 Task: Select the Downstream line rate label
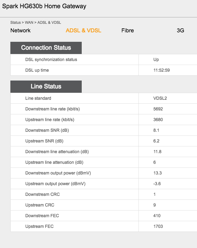[52, 109]
